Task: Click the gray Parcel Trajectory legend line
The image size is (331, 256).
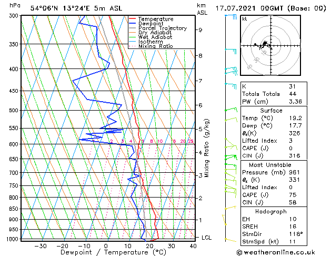Action: [x=132, y=28]
